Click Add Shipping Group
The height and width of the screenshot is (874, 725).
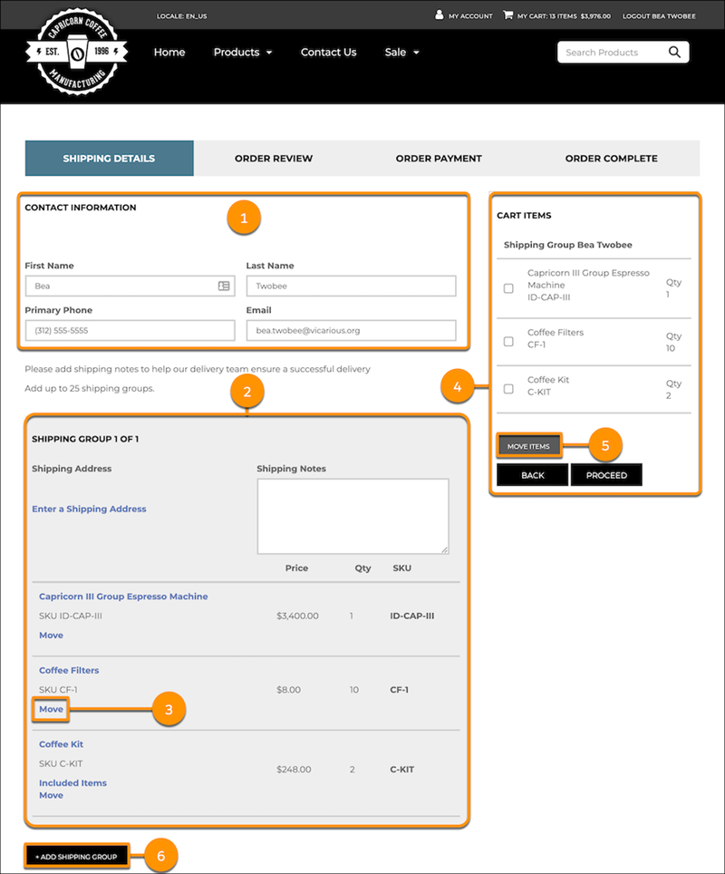pos(76,856)
